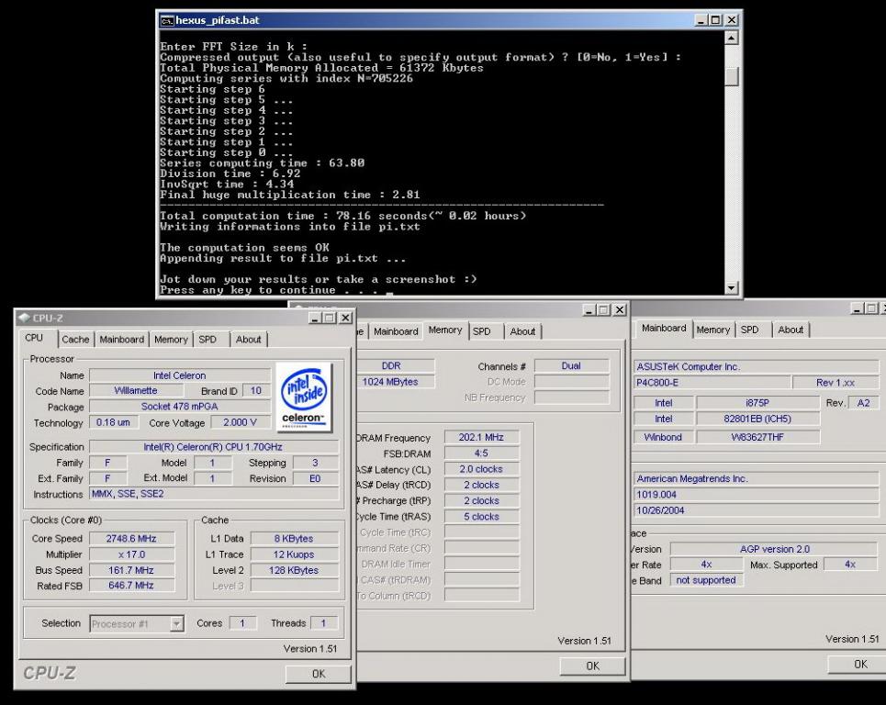The height and width of the screenshot is (705, 886).
Task: Click the L1 Trace value 12 Kuops
Action: [x=294, y=554]
